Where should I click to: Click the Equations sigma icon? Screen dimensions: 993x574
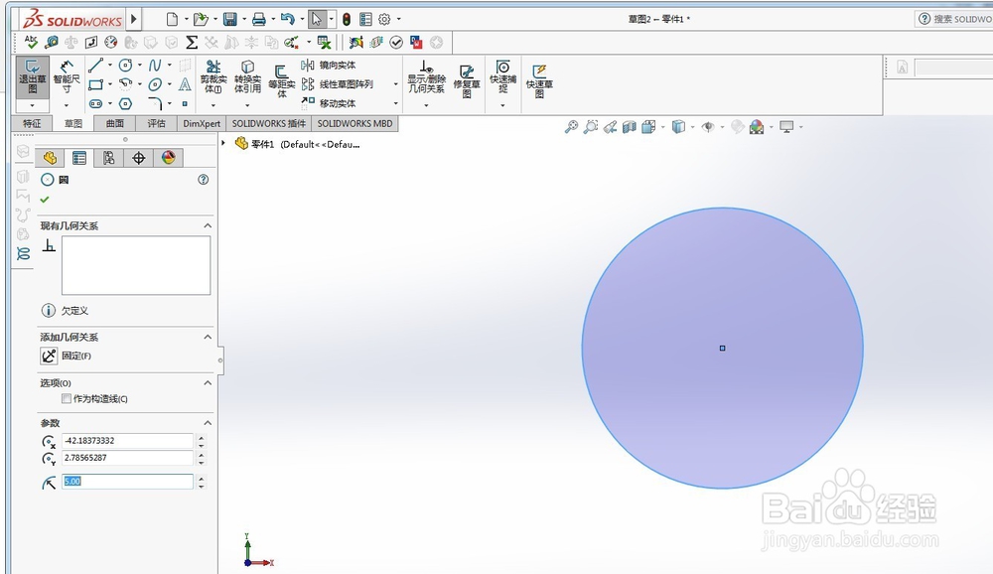pyautogui.click(x=192, y=43)
